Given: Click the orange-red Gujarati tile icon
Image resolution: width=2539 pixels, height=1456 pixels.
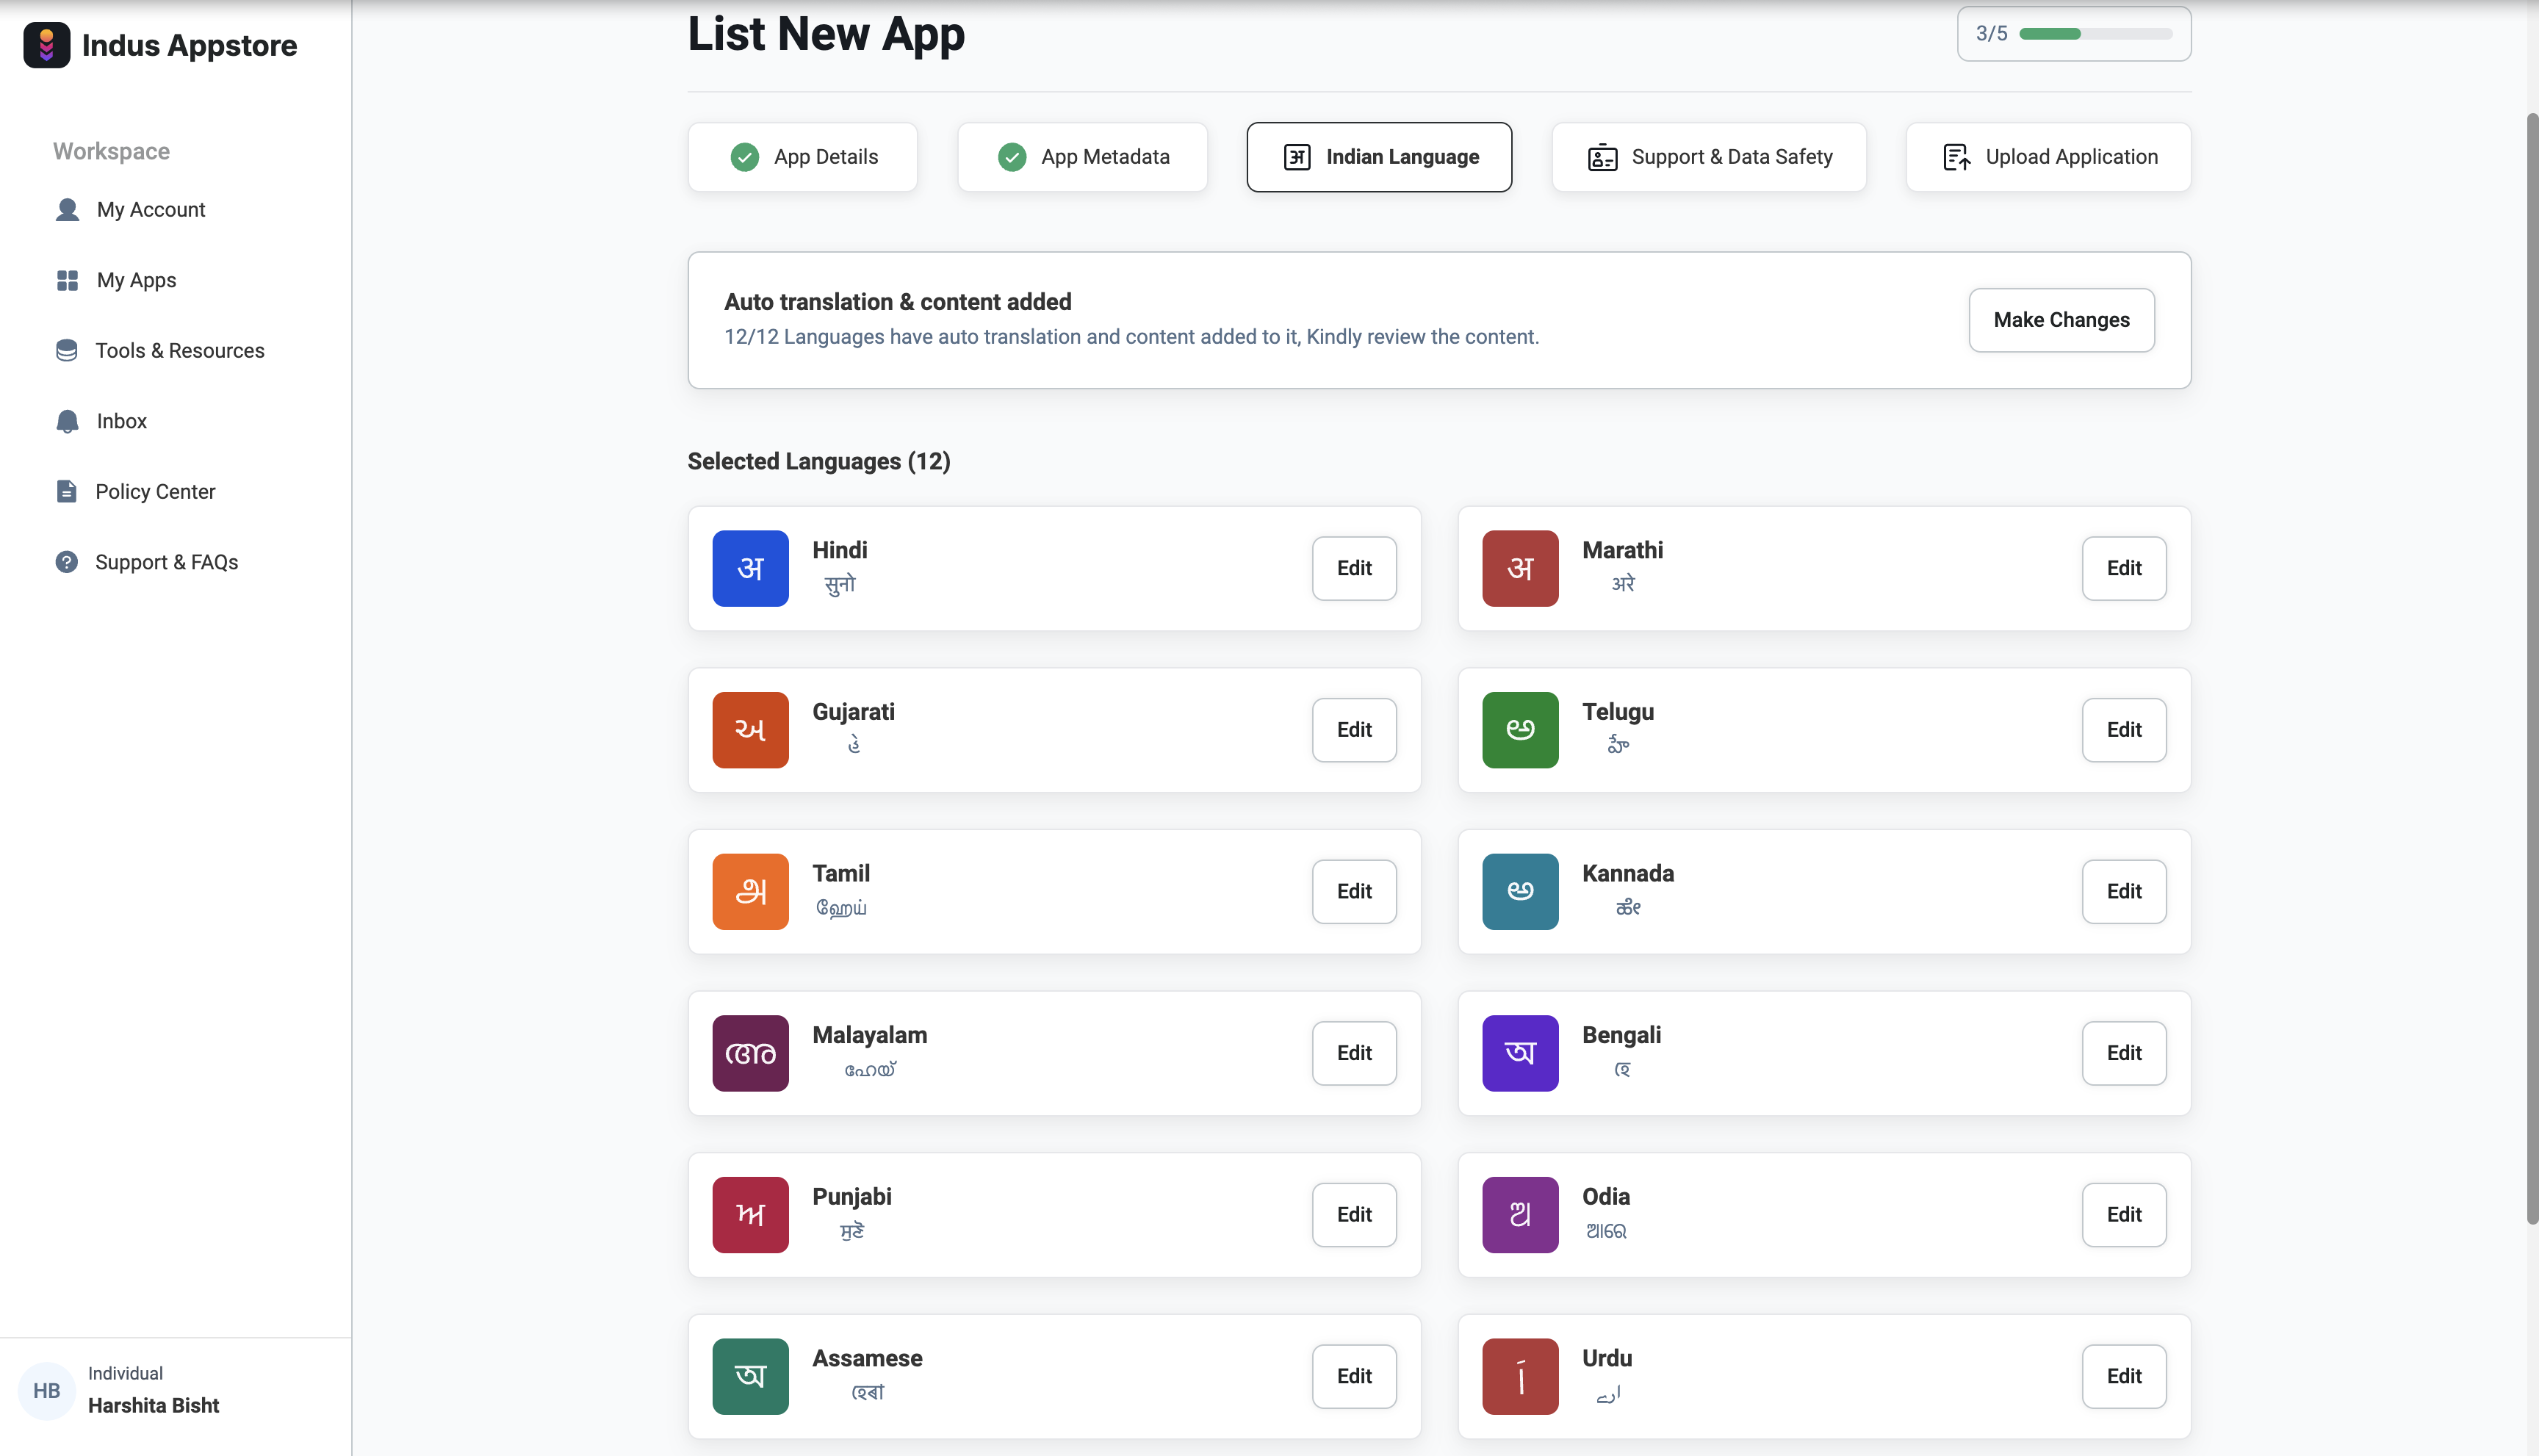Looking at the screenshot, I should (x=750, y=730).
